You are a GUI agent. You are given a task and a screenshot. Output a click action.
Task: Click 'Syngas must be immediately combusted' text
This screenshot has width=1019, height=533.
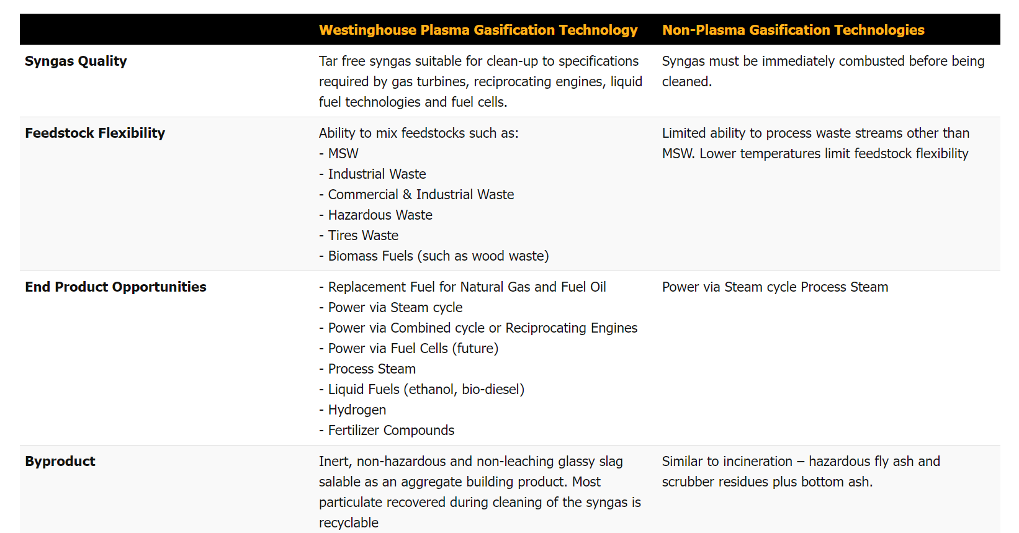click(x=822, y=61)
